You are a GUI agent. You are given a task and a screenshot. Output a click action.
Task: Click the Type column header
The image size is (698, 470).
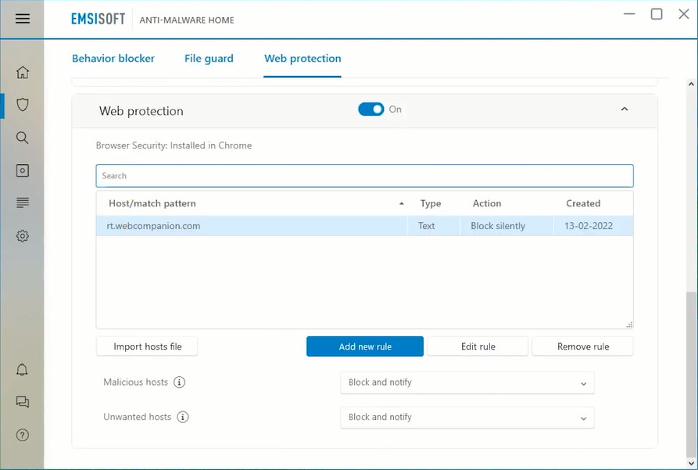431,203
